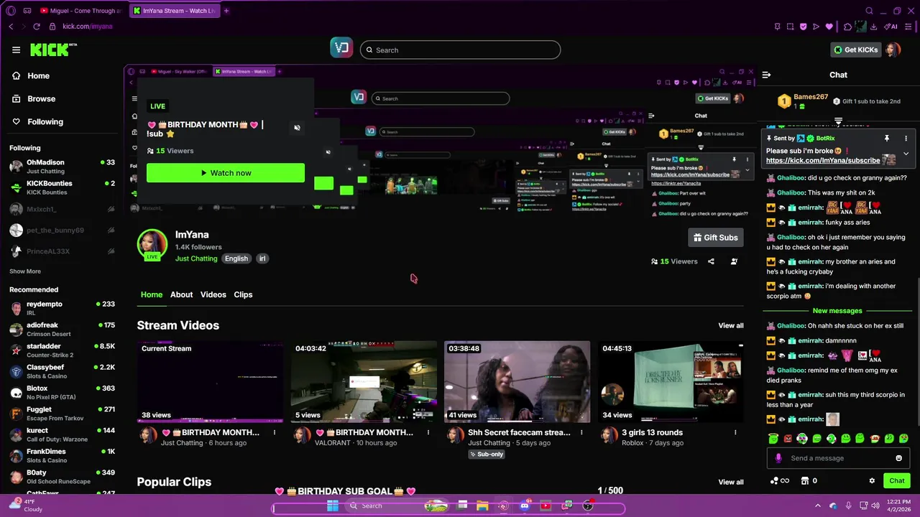Viewport: 920px width, 517px height.
Task: Click the New messages divider in chat
Action: (x=837, y=311)
